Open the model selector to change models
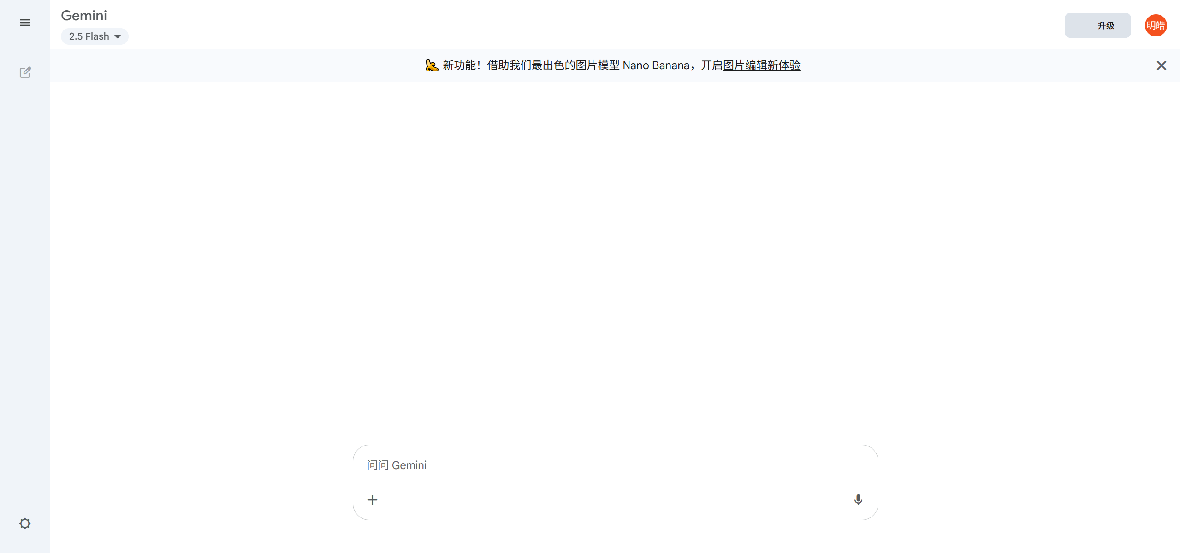The image size is (1180, 553). [94, 36]
